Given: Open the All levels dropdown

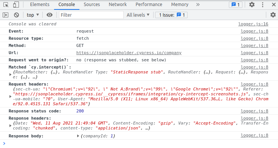Looking at the screenshot, I should [x=138, y=15].
